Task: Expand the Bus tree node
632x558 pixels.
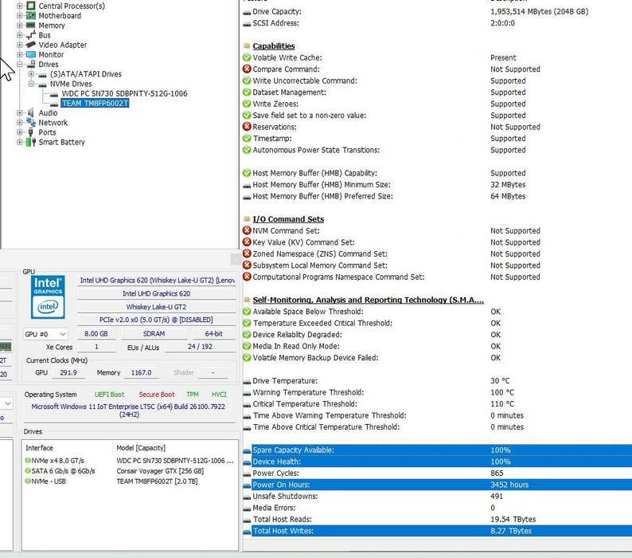Action: tap(19, 35)
